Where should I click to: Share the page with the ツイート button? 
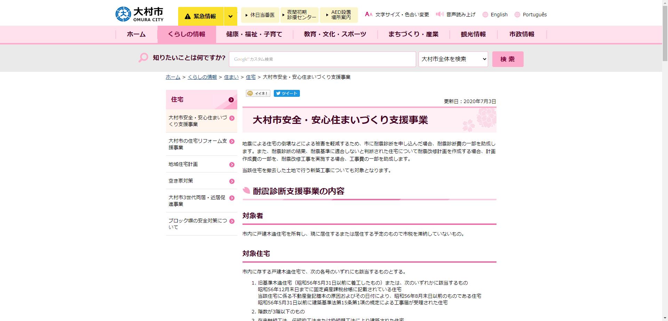287,93
